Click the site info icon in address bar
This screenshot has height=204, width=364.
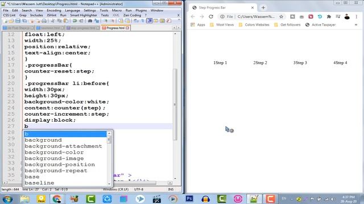(222, 16)
